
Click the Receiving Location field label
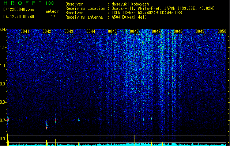85,8
